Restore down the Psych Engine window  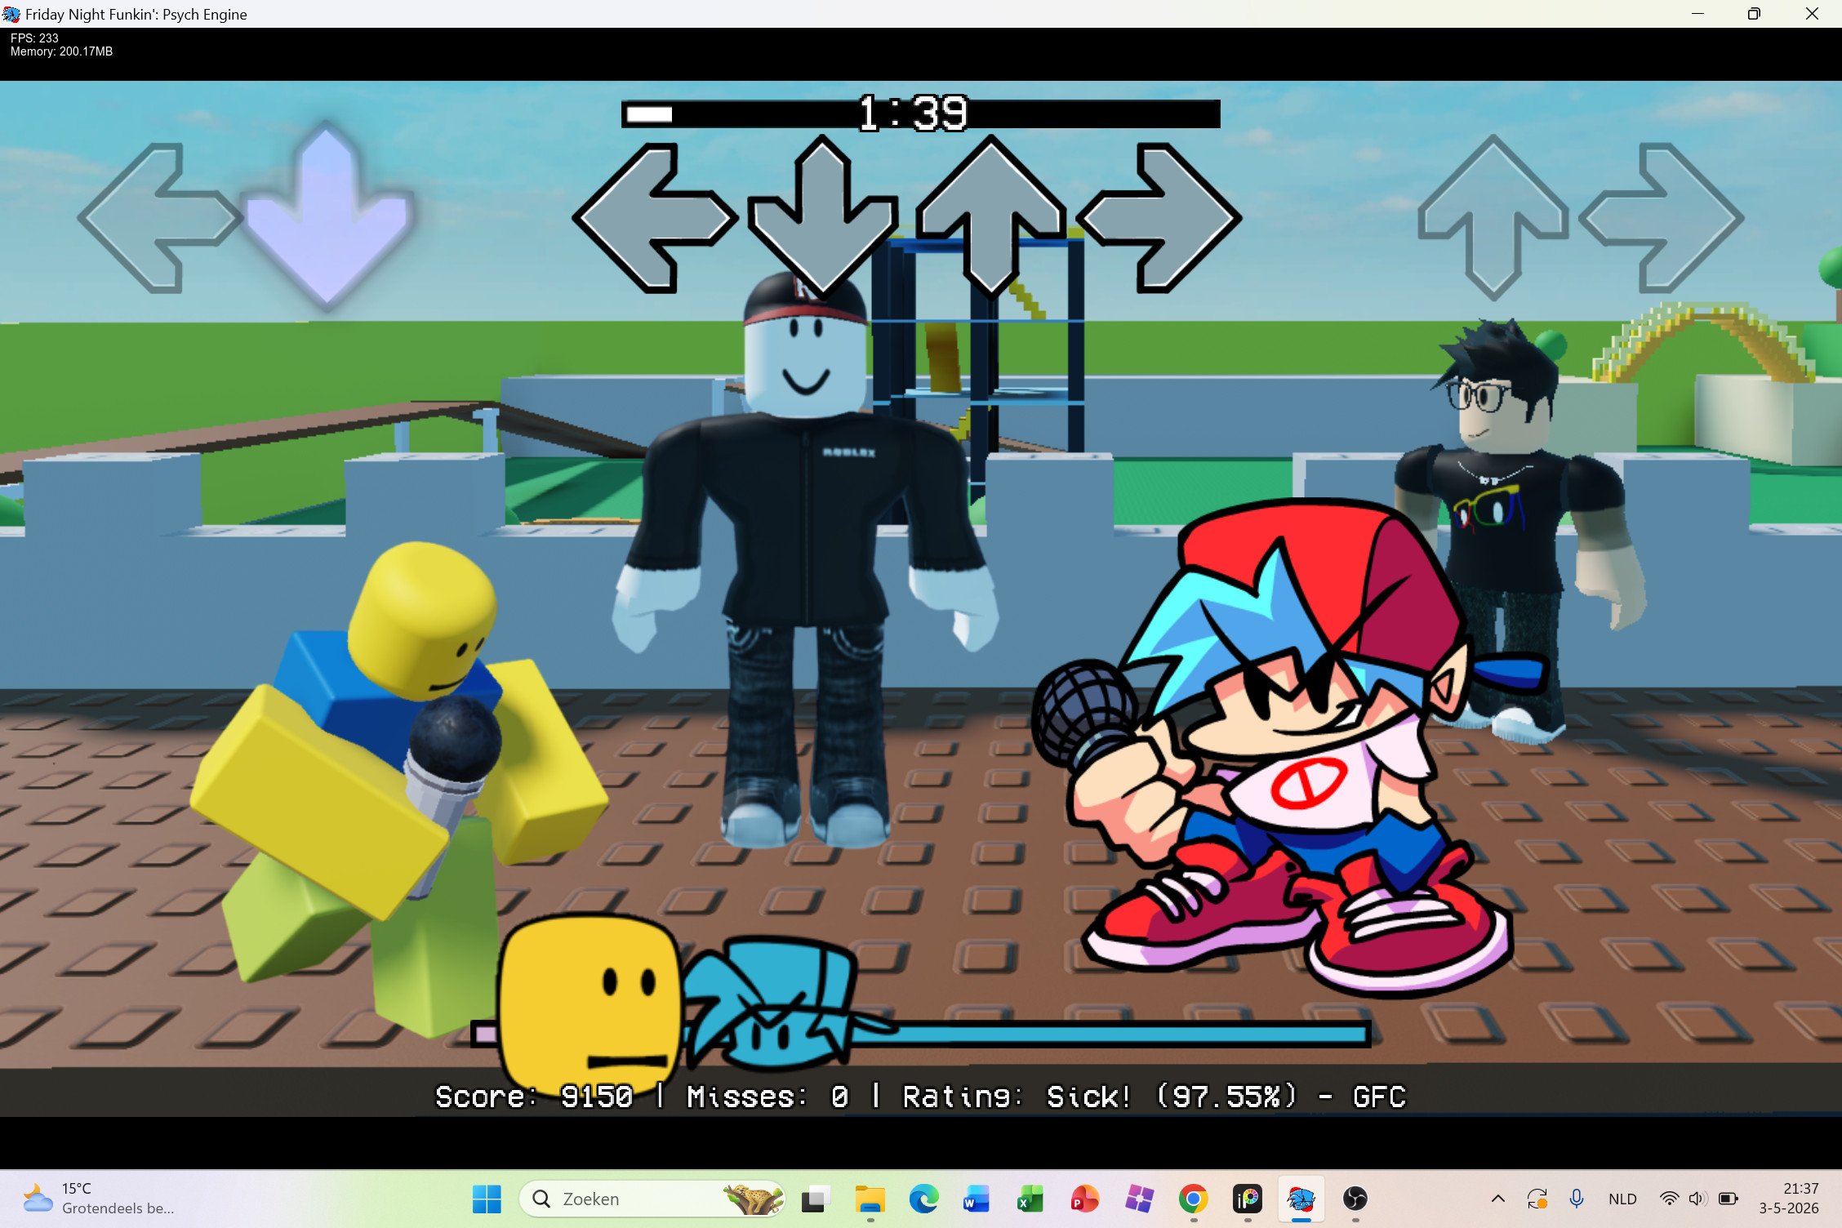click(1754, 14)
